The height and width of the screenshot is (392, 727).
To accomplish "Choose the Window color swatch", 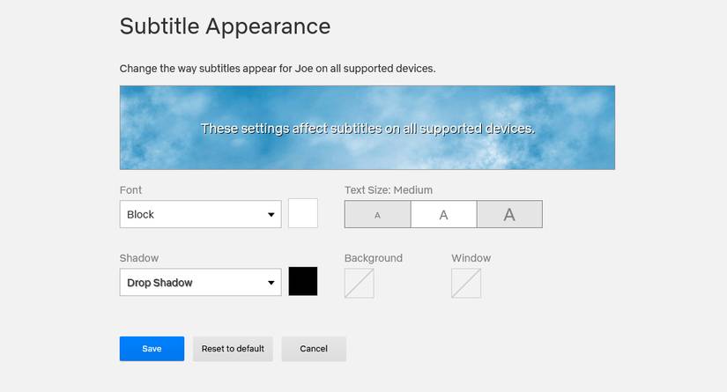I will pyautogui.click(x=466, y=283).
